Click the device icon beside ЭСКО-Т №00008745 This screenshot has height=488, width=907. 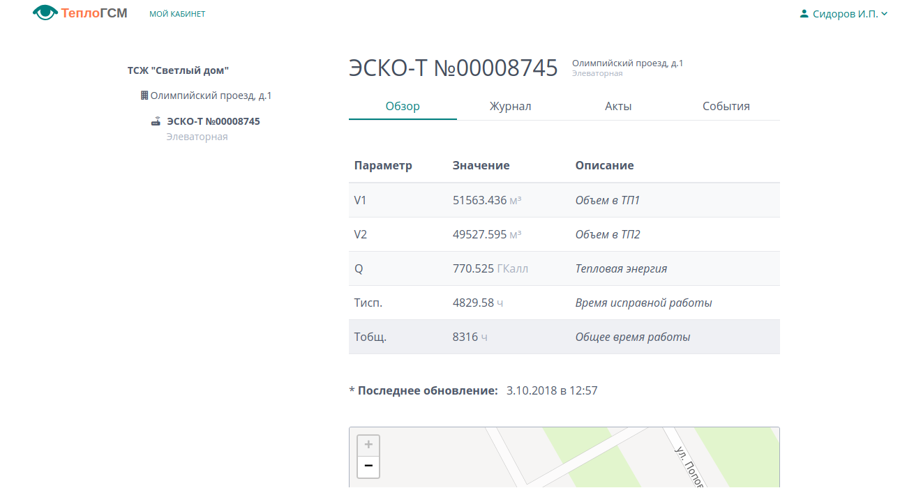[156, 121]
